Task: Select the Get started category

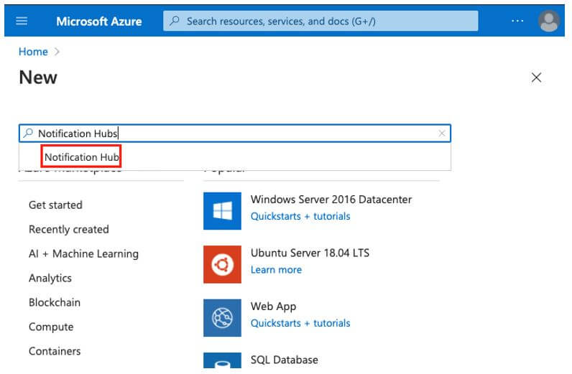Action: (55, 205)
